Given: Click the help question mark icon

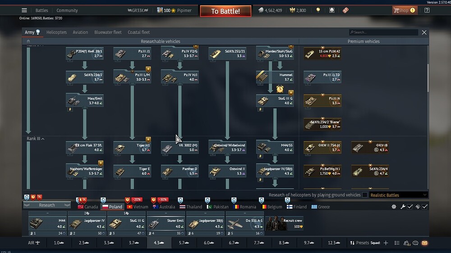Looking at the screenshot, I should [x=427, y=10].
